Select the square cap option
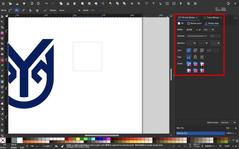 click(202, 57)
